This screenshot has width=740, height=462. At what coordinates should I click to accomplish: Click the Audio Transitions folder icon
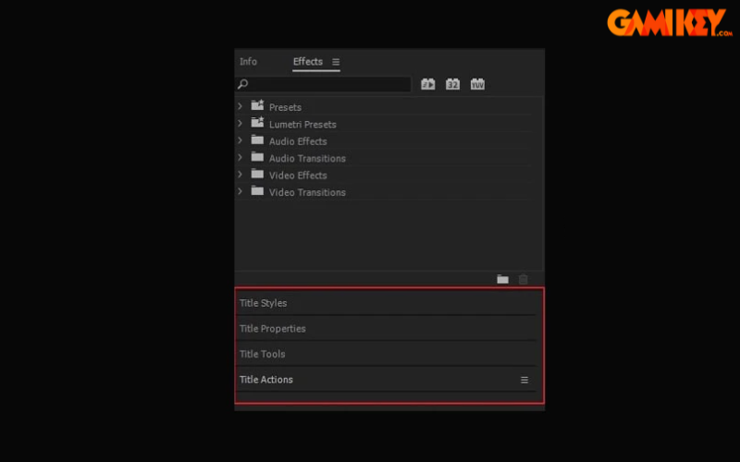coord(257,156)
